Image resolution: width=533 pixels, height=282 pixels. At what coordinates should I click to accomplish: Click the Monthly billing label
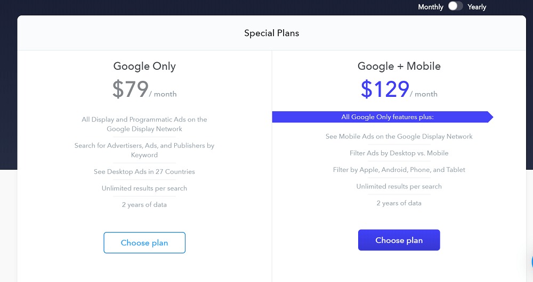(x=431, y=7)
